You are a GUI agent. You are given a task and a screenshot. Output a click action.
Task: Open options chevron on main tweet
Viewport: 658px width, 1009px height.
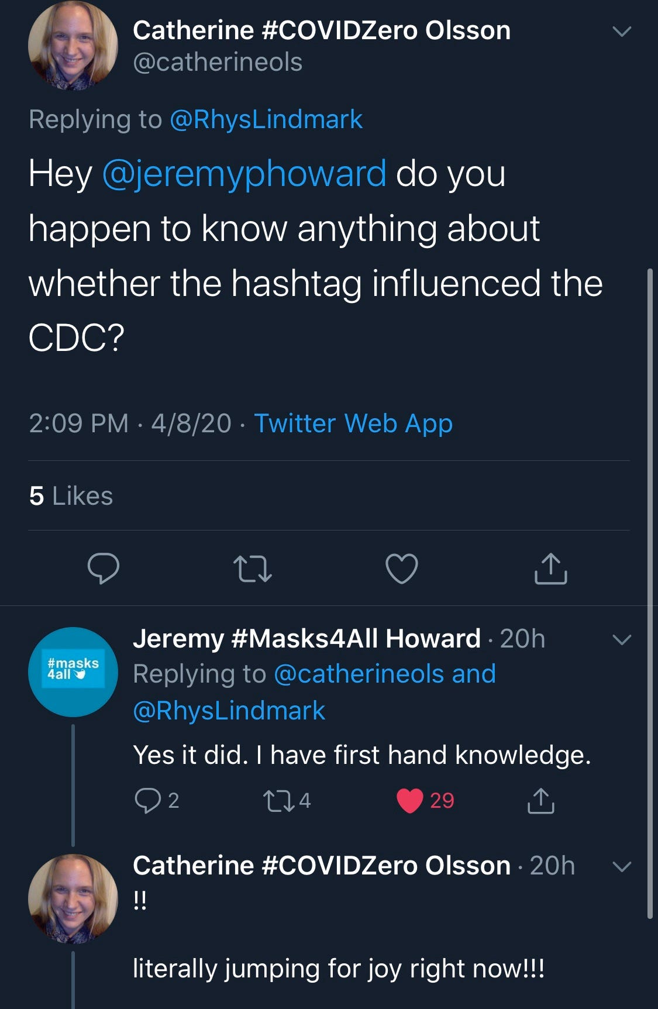[x=622, y=31]
